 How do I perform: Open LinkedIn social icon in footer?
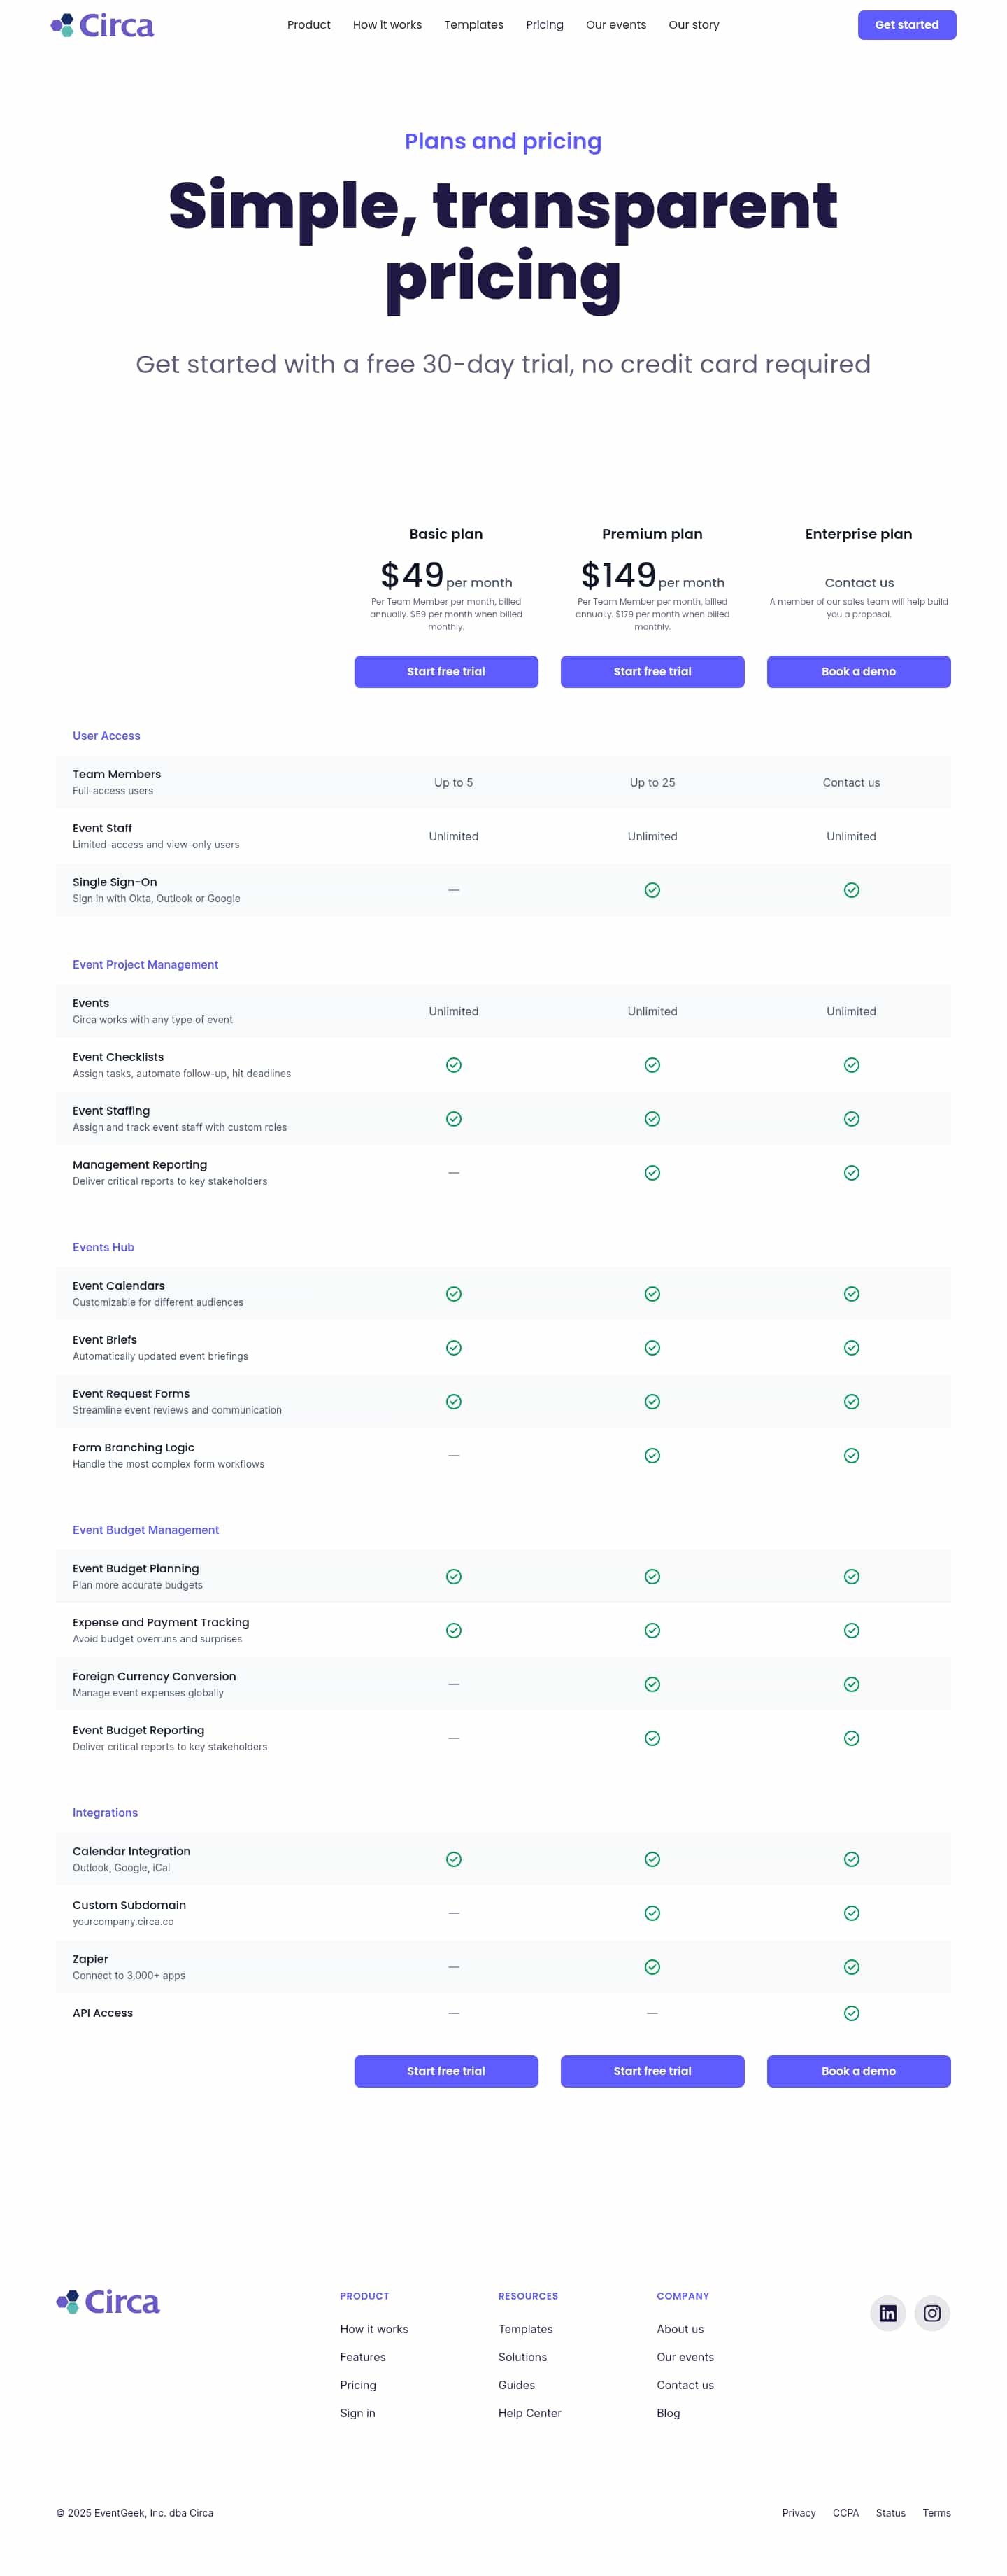pyautogui.click(x=887, y=2313)
